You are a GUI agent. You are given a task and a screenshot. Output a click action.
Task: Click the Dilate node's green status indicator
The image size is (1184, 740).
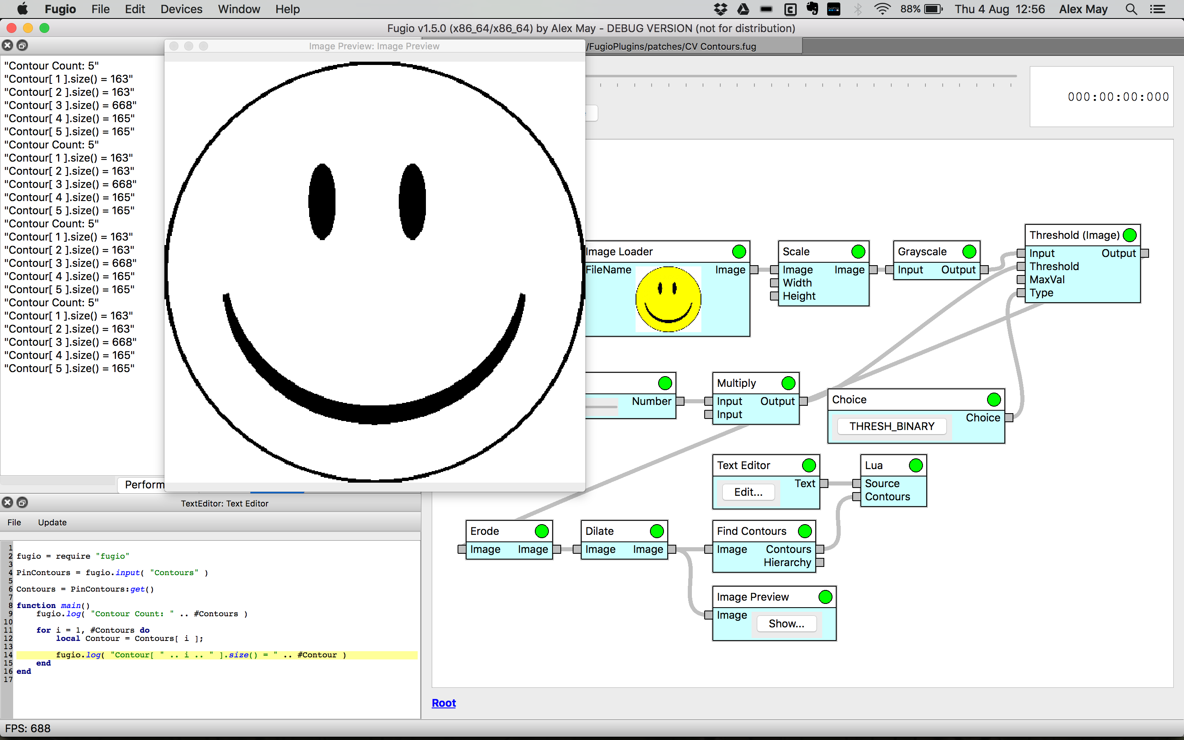click(x=657, y=531)
